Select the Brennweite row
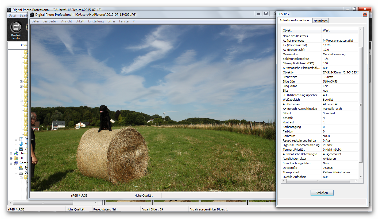This screenshot has height=219, width=379. coord(320,77)
